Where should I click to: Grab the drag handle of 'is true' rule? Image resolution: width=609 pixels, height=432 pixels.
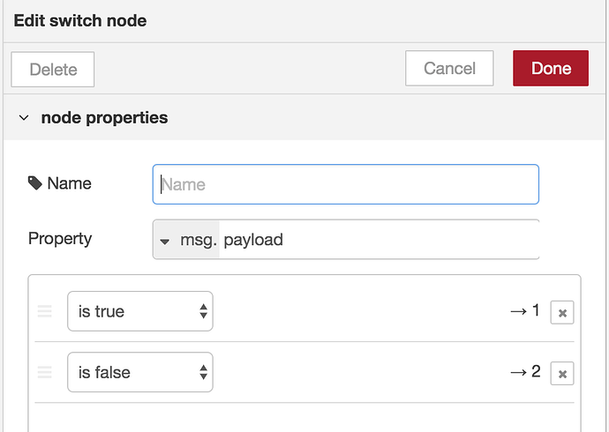[45, 311]
